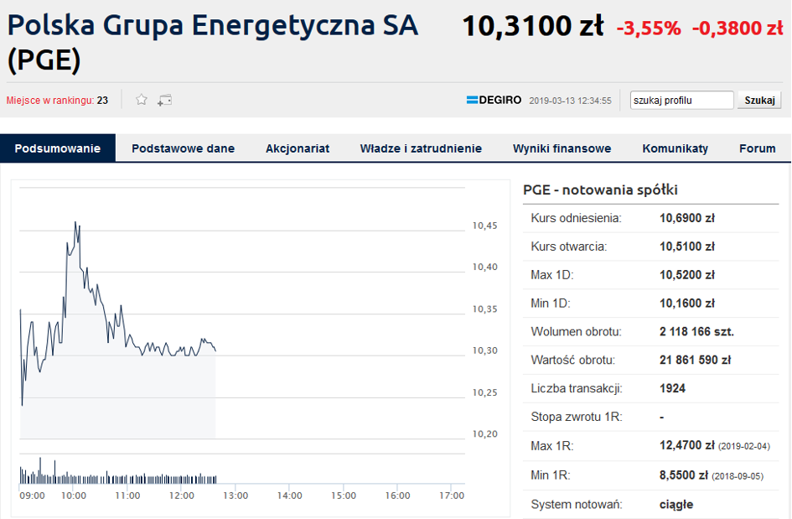Click Max 1D value 10,5200 zł
Viewport: 792px width, 519px height.
[687, 275]
